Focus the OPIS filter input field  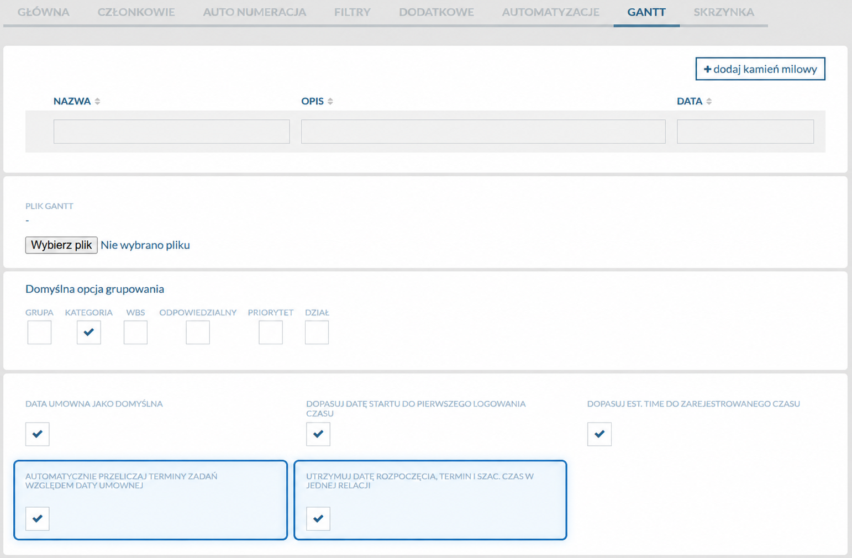pyautogui.click(x=483, y=131)
